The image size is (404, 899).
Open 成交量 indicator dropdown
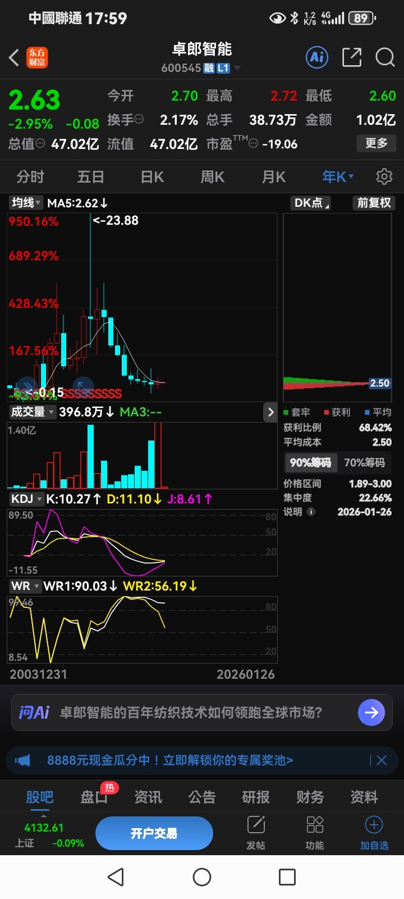tap(33, 412)
